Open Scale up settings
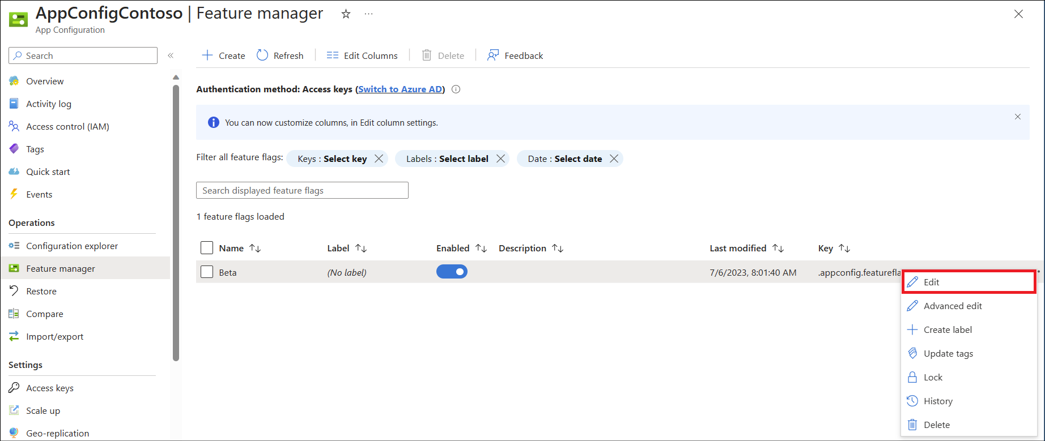This screenshot has height=441, width=1045. (43, 410)
